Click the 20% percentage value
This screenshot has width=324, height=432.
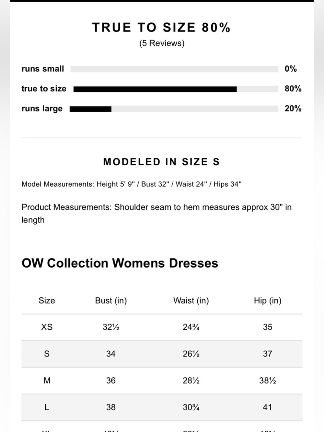pyautogui.click(x=293, y=109)
